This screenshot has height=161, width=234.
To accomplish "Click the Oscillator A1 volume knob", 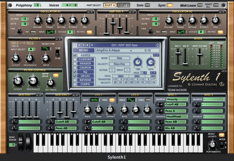I will point(38,20).
